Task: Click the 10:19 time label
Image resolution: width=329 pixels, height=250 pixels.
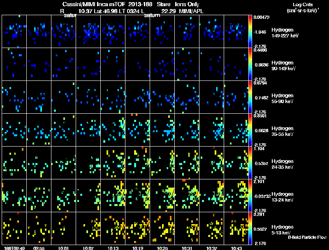Action: 138,248
